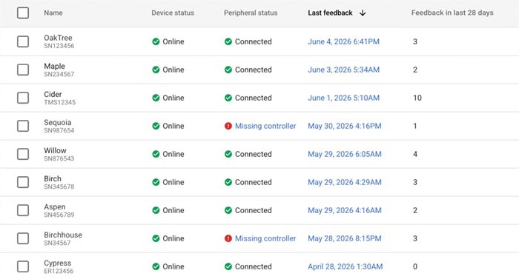Click Willow's Connected check icon

click(228, 154)
